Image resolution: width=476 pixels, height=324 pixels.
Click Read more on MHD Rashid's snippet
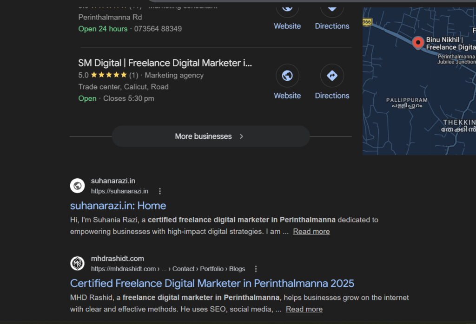304,309
